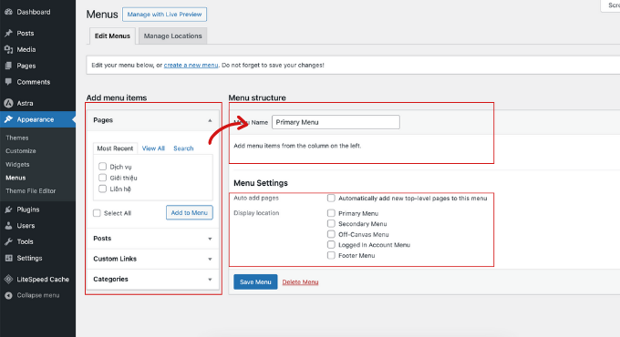Click the Posts pushpin icon
This screenshot has width=620, height=337.
(x=8, y=33)
